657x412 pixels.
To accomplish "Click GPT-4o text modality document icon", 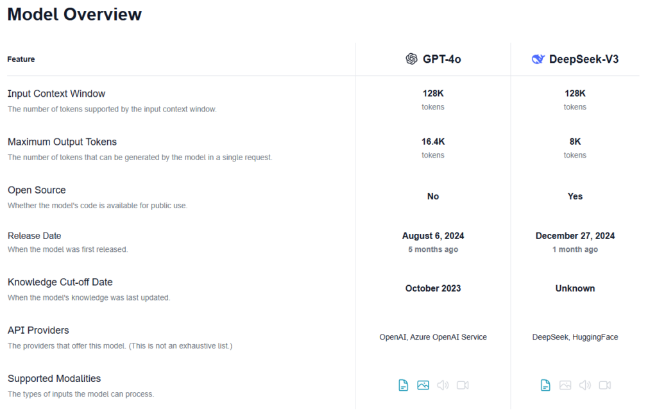I will click(x=403, y=385).
